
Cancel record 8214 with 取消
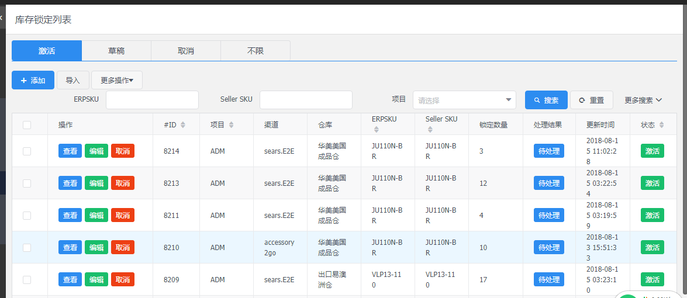123,151
